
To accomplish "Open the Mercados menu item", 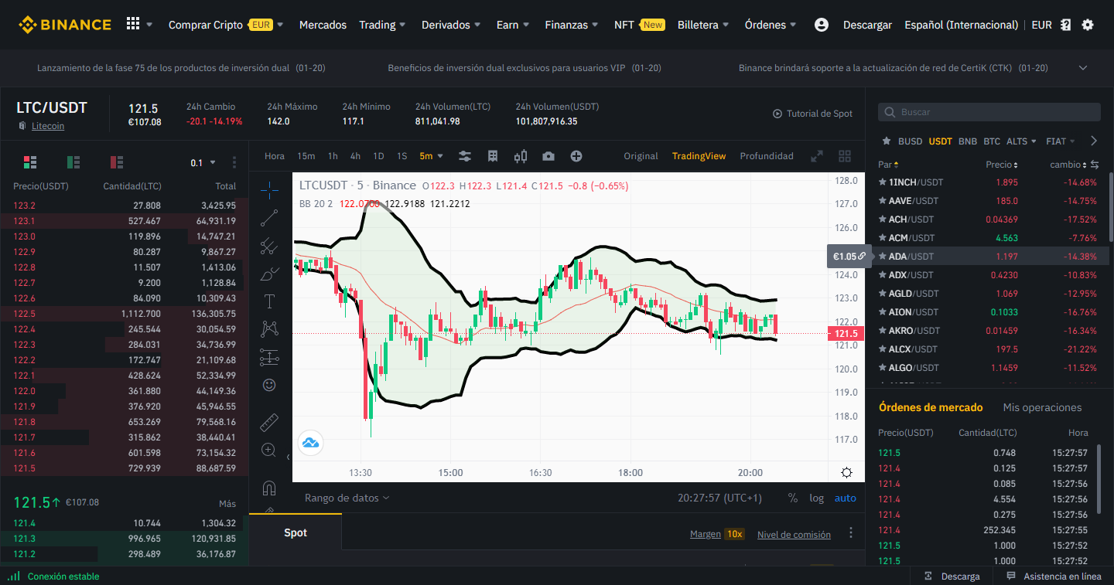I will click(323, 25).
